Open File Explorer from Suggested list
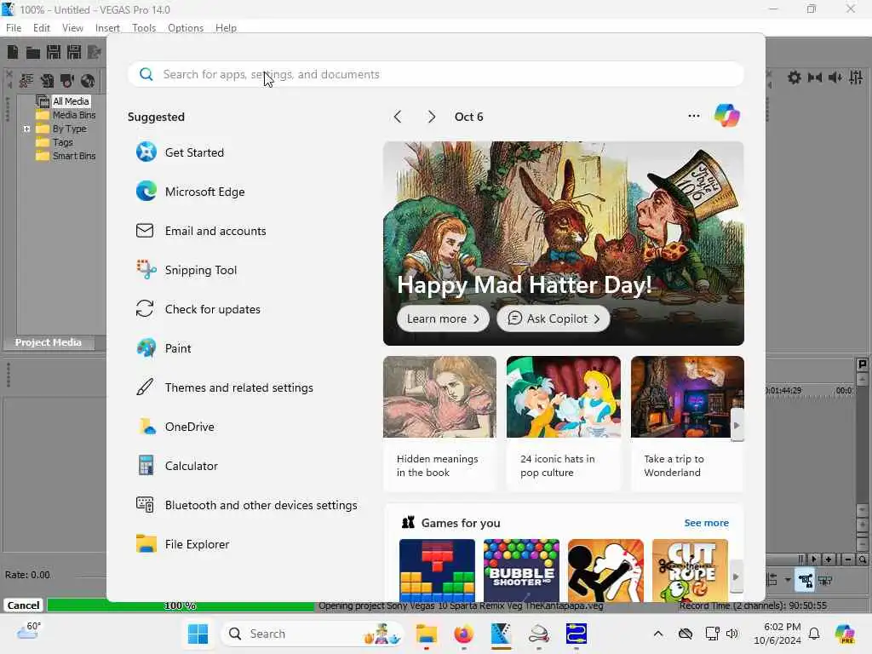The height and width of the screenshot is (654, 872). (182, 544)
